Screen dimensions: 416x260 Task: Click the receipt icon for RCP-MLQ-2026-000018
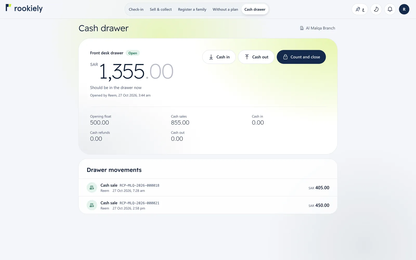point(92,187)
